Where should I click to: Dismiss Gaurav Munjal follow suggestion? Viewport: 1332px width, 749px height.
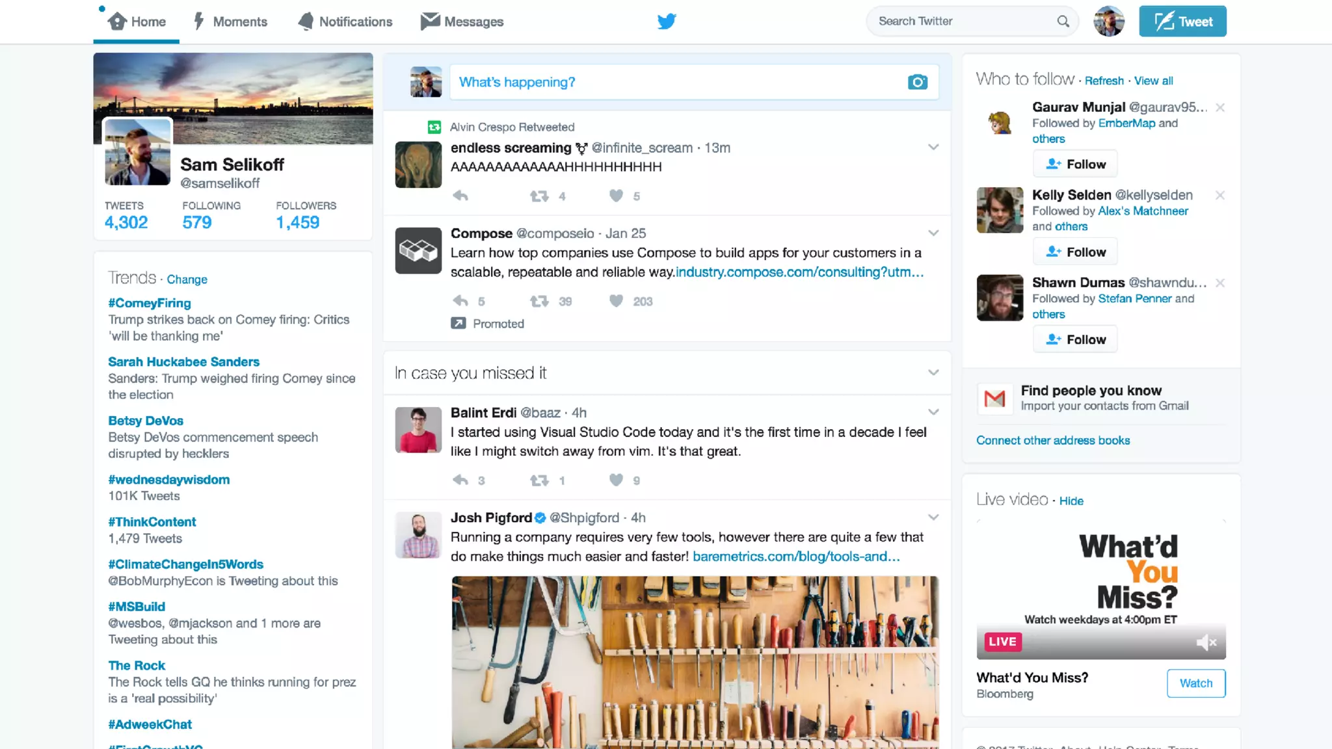(1220, 107)
